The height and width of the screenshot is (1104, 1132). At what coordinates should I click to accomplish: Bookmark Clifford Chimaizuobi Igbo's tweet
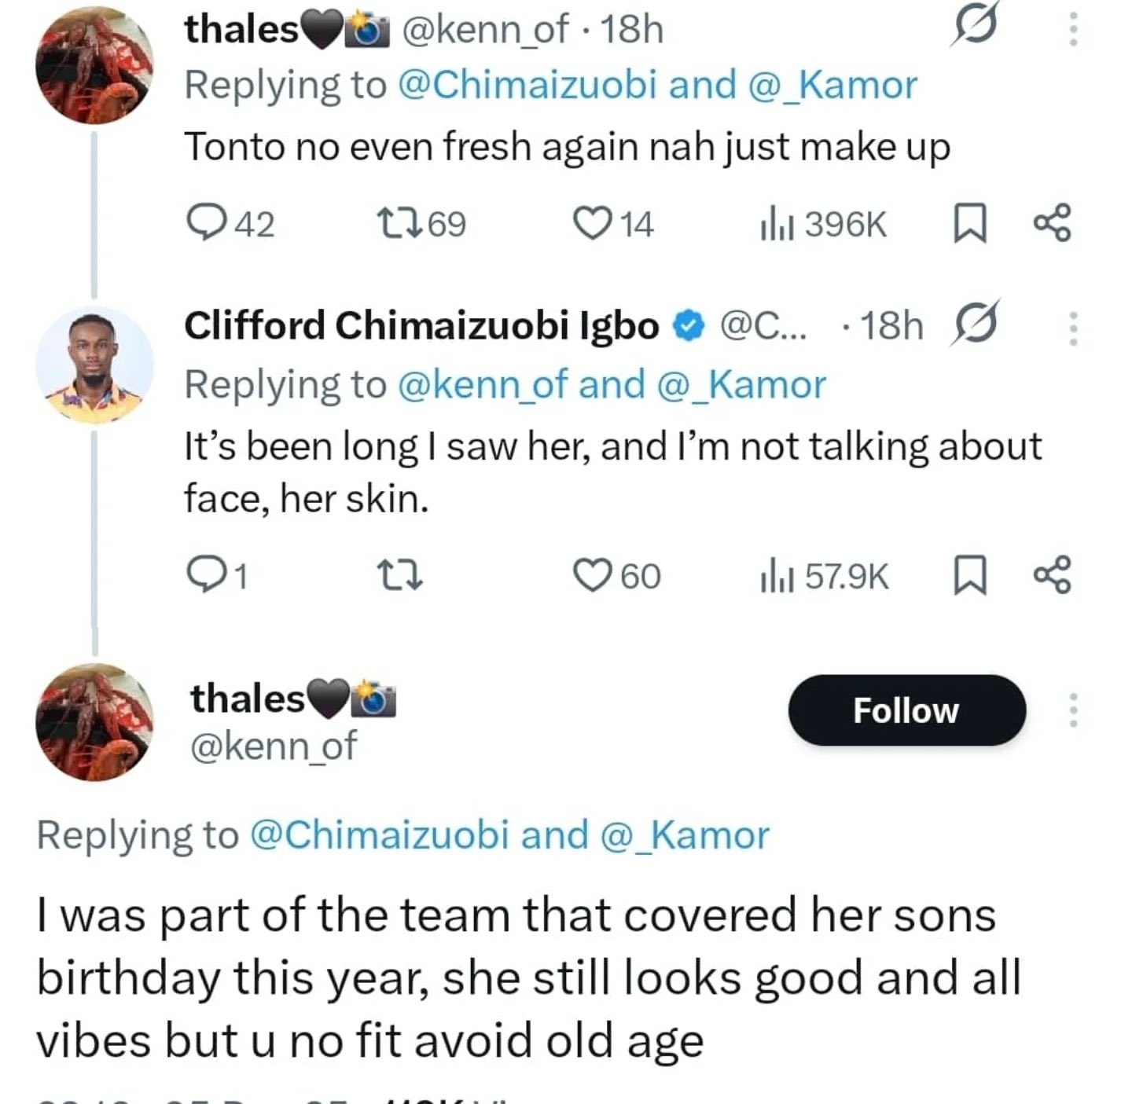969,575
